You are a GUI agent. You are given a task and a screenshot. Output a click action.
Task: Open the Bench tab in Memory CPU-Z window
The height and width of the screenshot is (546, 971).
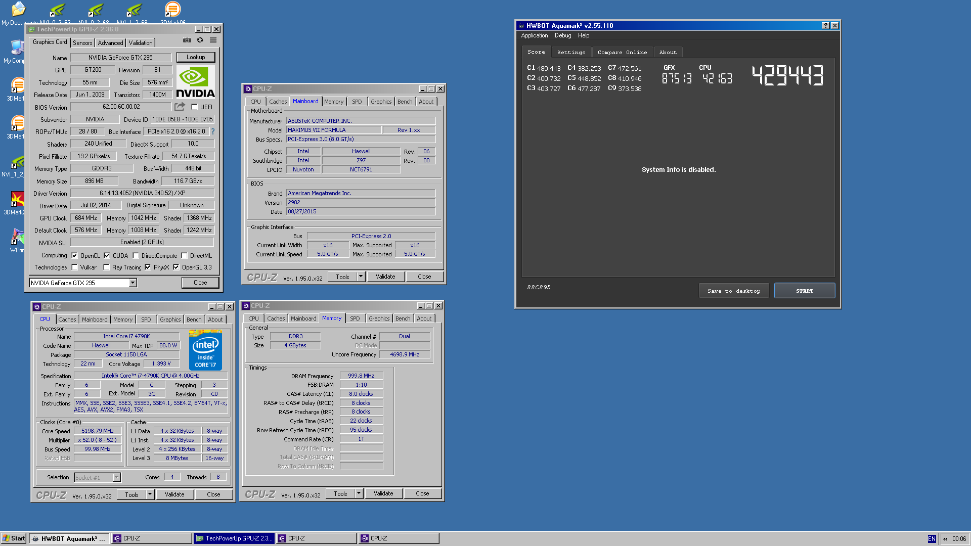coord(403,318)
